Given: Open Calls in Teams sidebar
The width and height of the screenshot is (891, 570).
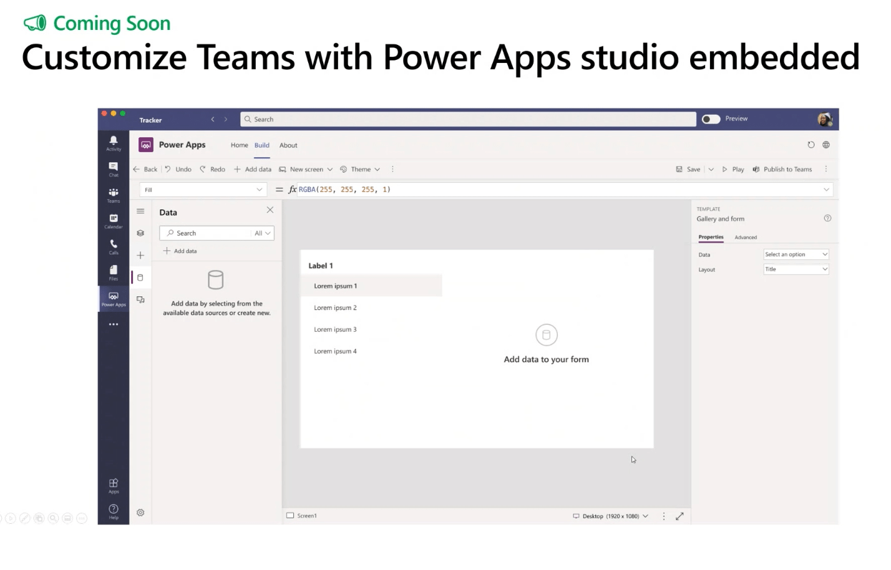Looking at the screenshot, I should click(114, 247).
